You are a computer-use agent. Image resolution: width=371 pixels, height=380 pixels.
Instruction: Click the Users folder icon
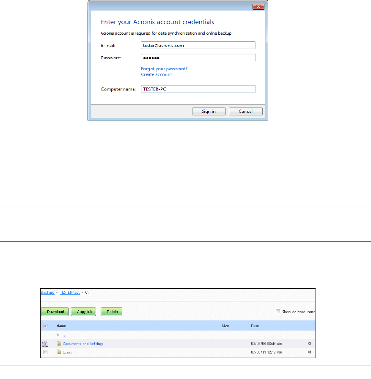[x=59, y=352]
